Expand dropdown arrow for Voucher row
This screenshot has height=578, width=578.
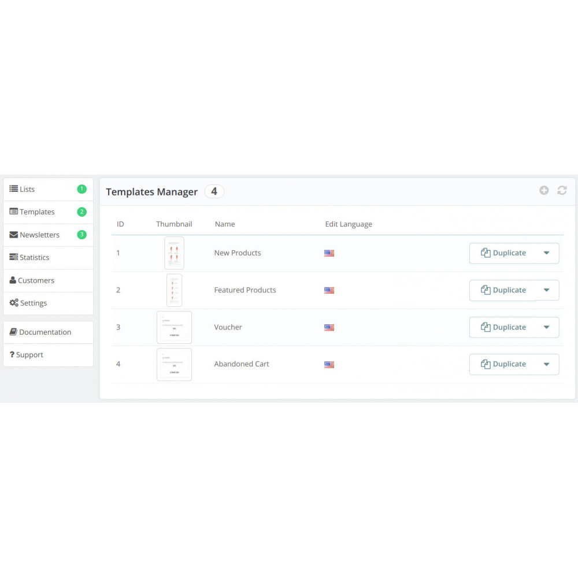pyautogui.click(x=547, y=327)
